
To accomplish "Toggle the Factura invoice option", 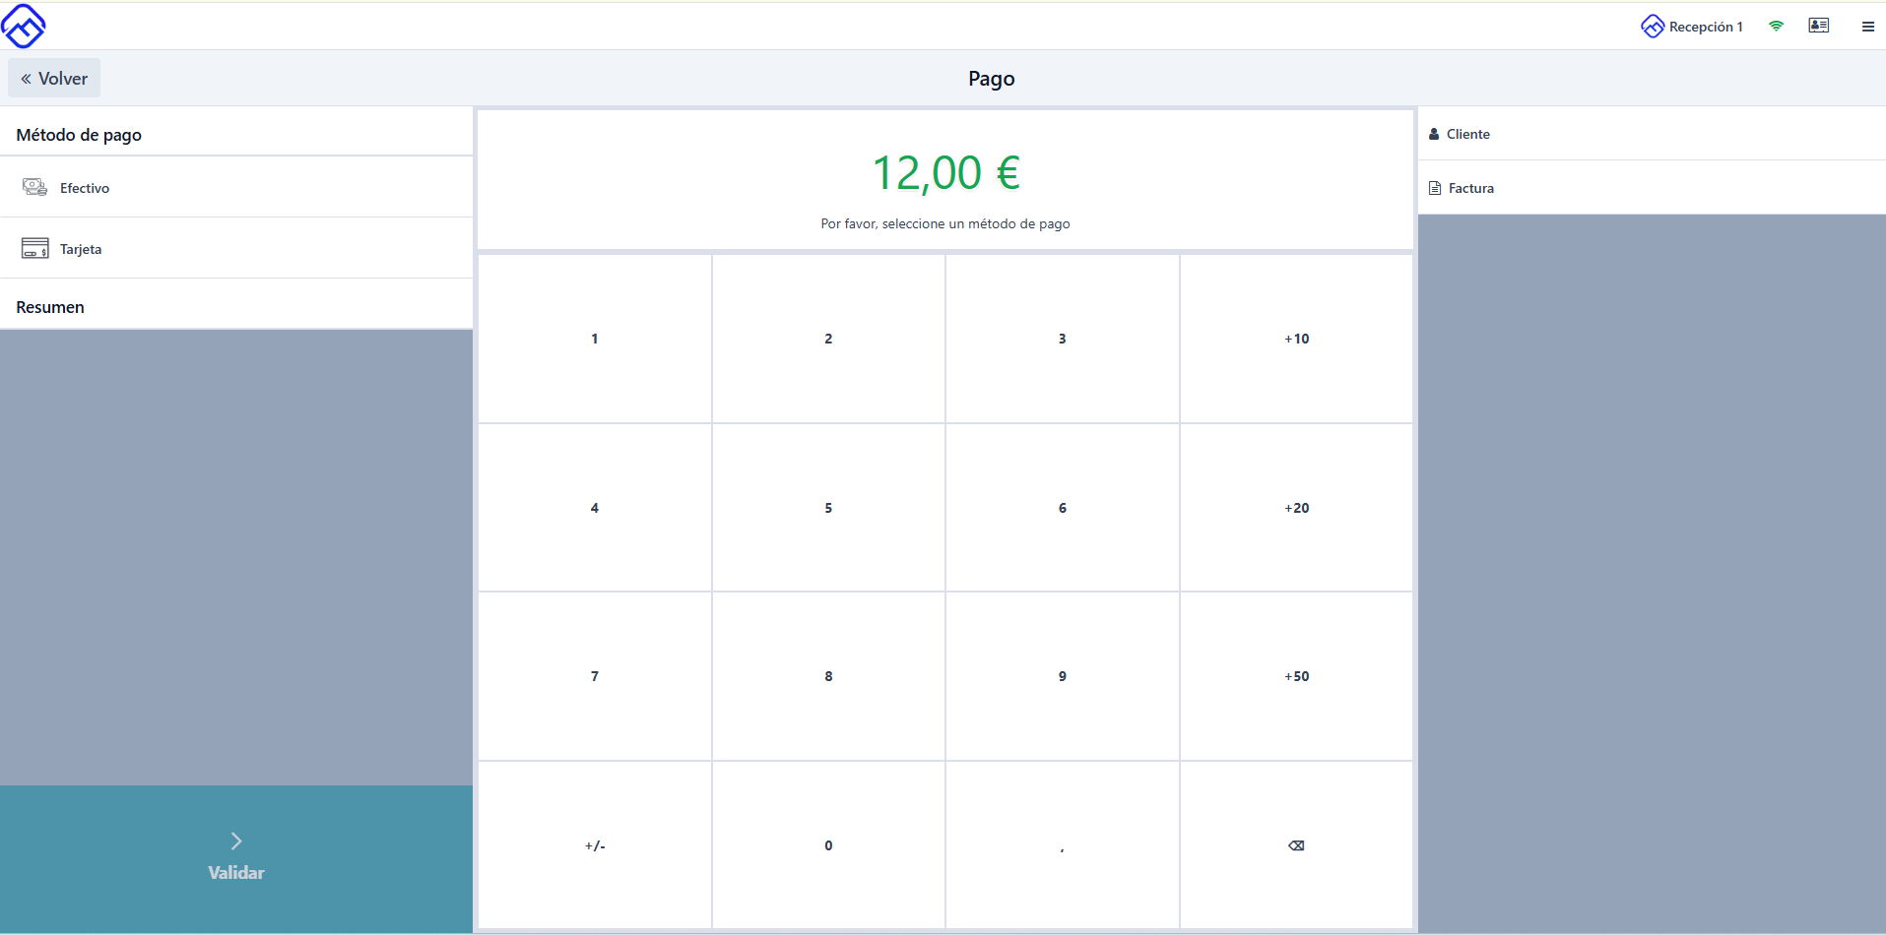I will pos(1471,188).
